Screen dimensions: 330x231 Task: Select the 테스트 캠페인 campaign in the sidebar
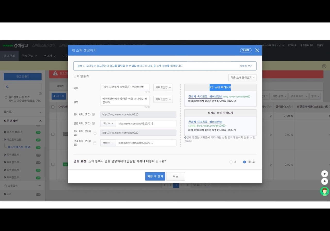click(14, 132)
